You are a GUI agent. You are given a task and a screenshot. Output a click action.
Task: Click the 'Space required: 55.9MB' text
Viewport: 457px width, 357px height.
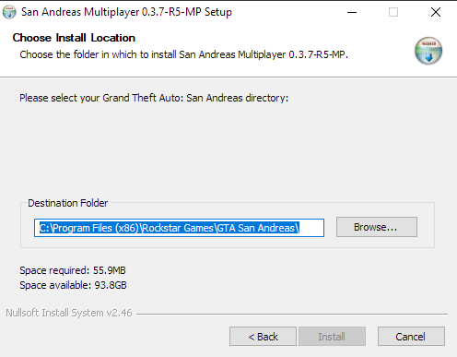pos(73,270)
